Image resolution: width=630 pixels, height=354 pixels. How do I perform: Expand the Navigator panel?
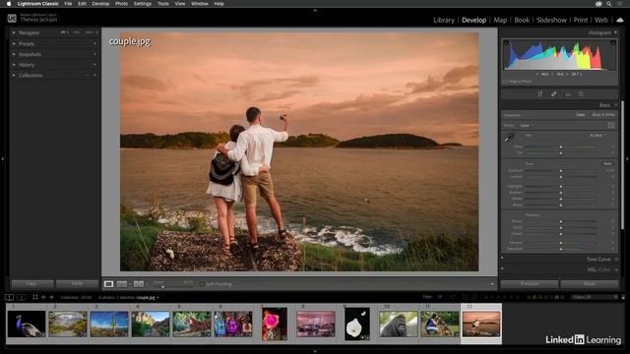14,32
